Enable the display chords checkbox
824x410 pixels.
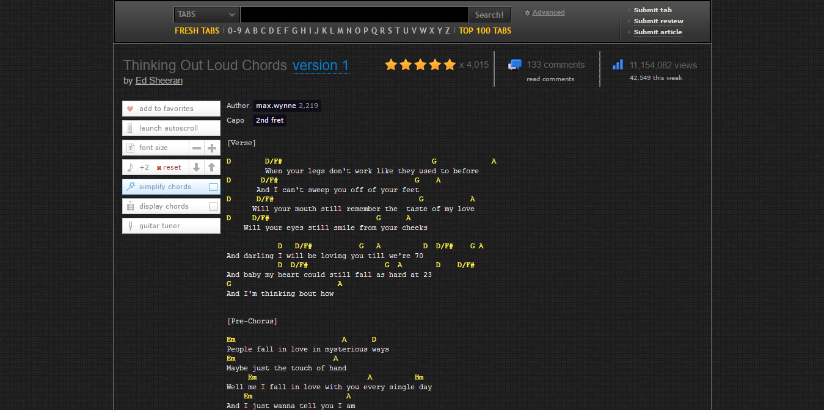pos(213,206)
